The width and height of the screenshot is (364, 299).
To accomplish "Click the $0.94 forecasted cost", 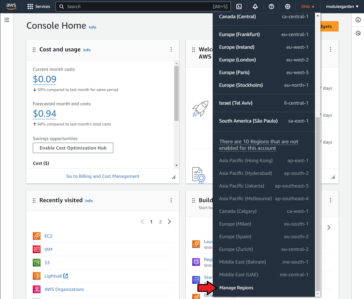I will click(44, 114).
